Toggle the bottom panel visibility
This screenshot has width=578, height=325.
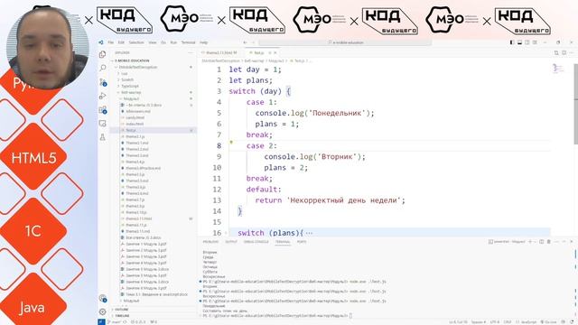click(520, 42)
